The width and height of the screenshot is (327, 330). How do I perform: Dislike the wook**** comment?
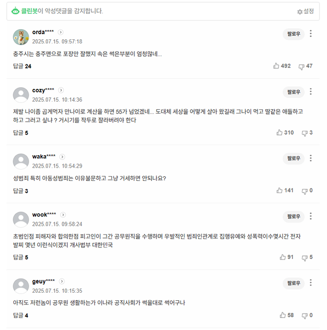(x=305, y=257)
